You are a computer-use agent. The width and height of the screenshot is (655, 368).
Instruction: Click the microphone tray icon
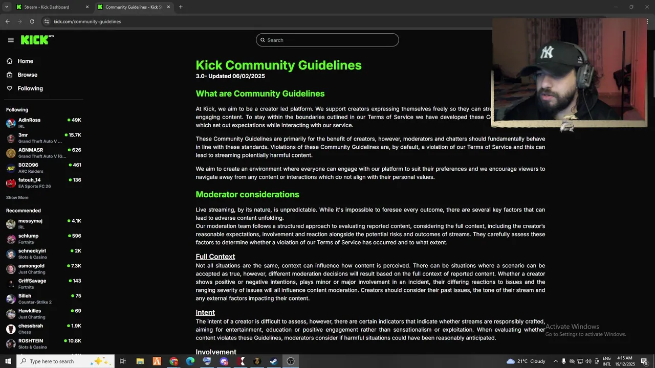tap(564, 361)
